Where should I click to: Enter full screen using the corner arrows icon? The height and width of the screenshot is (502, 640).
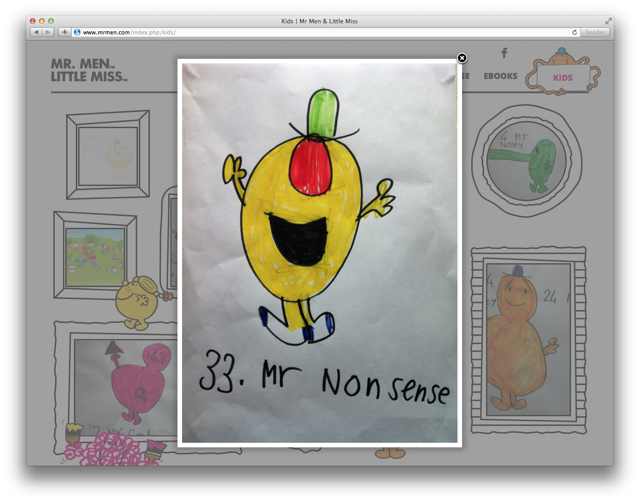(x=608, y=21)
